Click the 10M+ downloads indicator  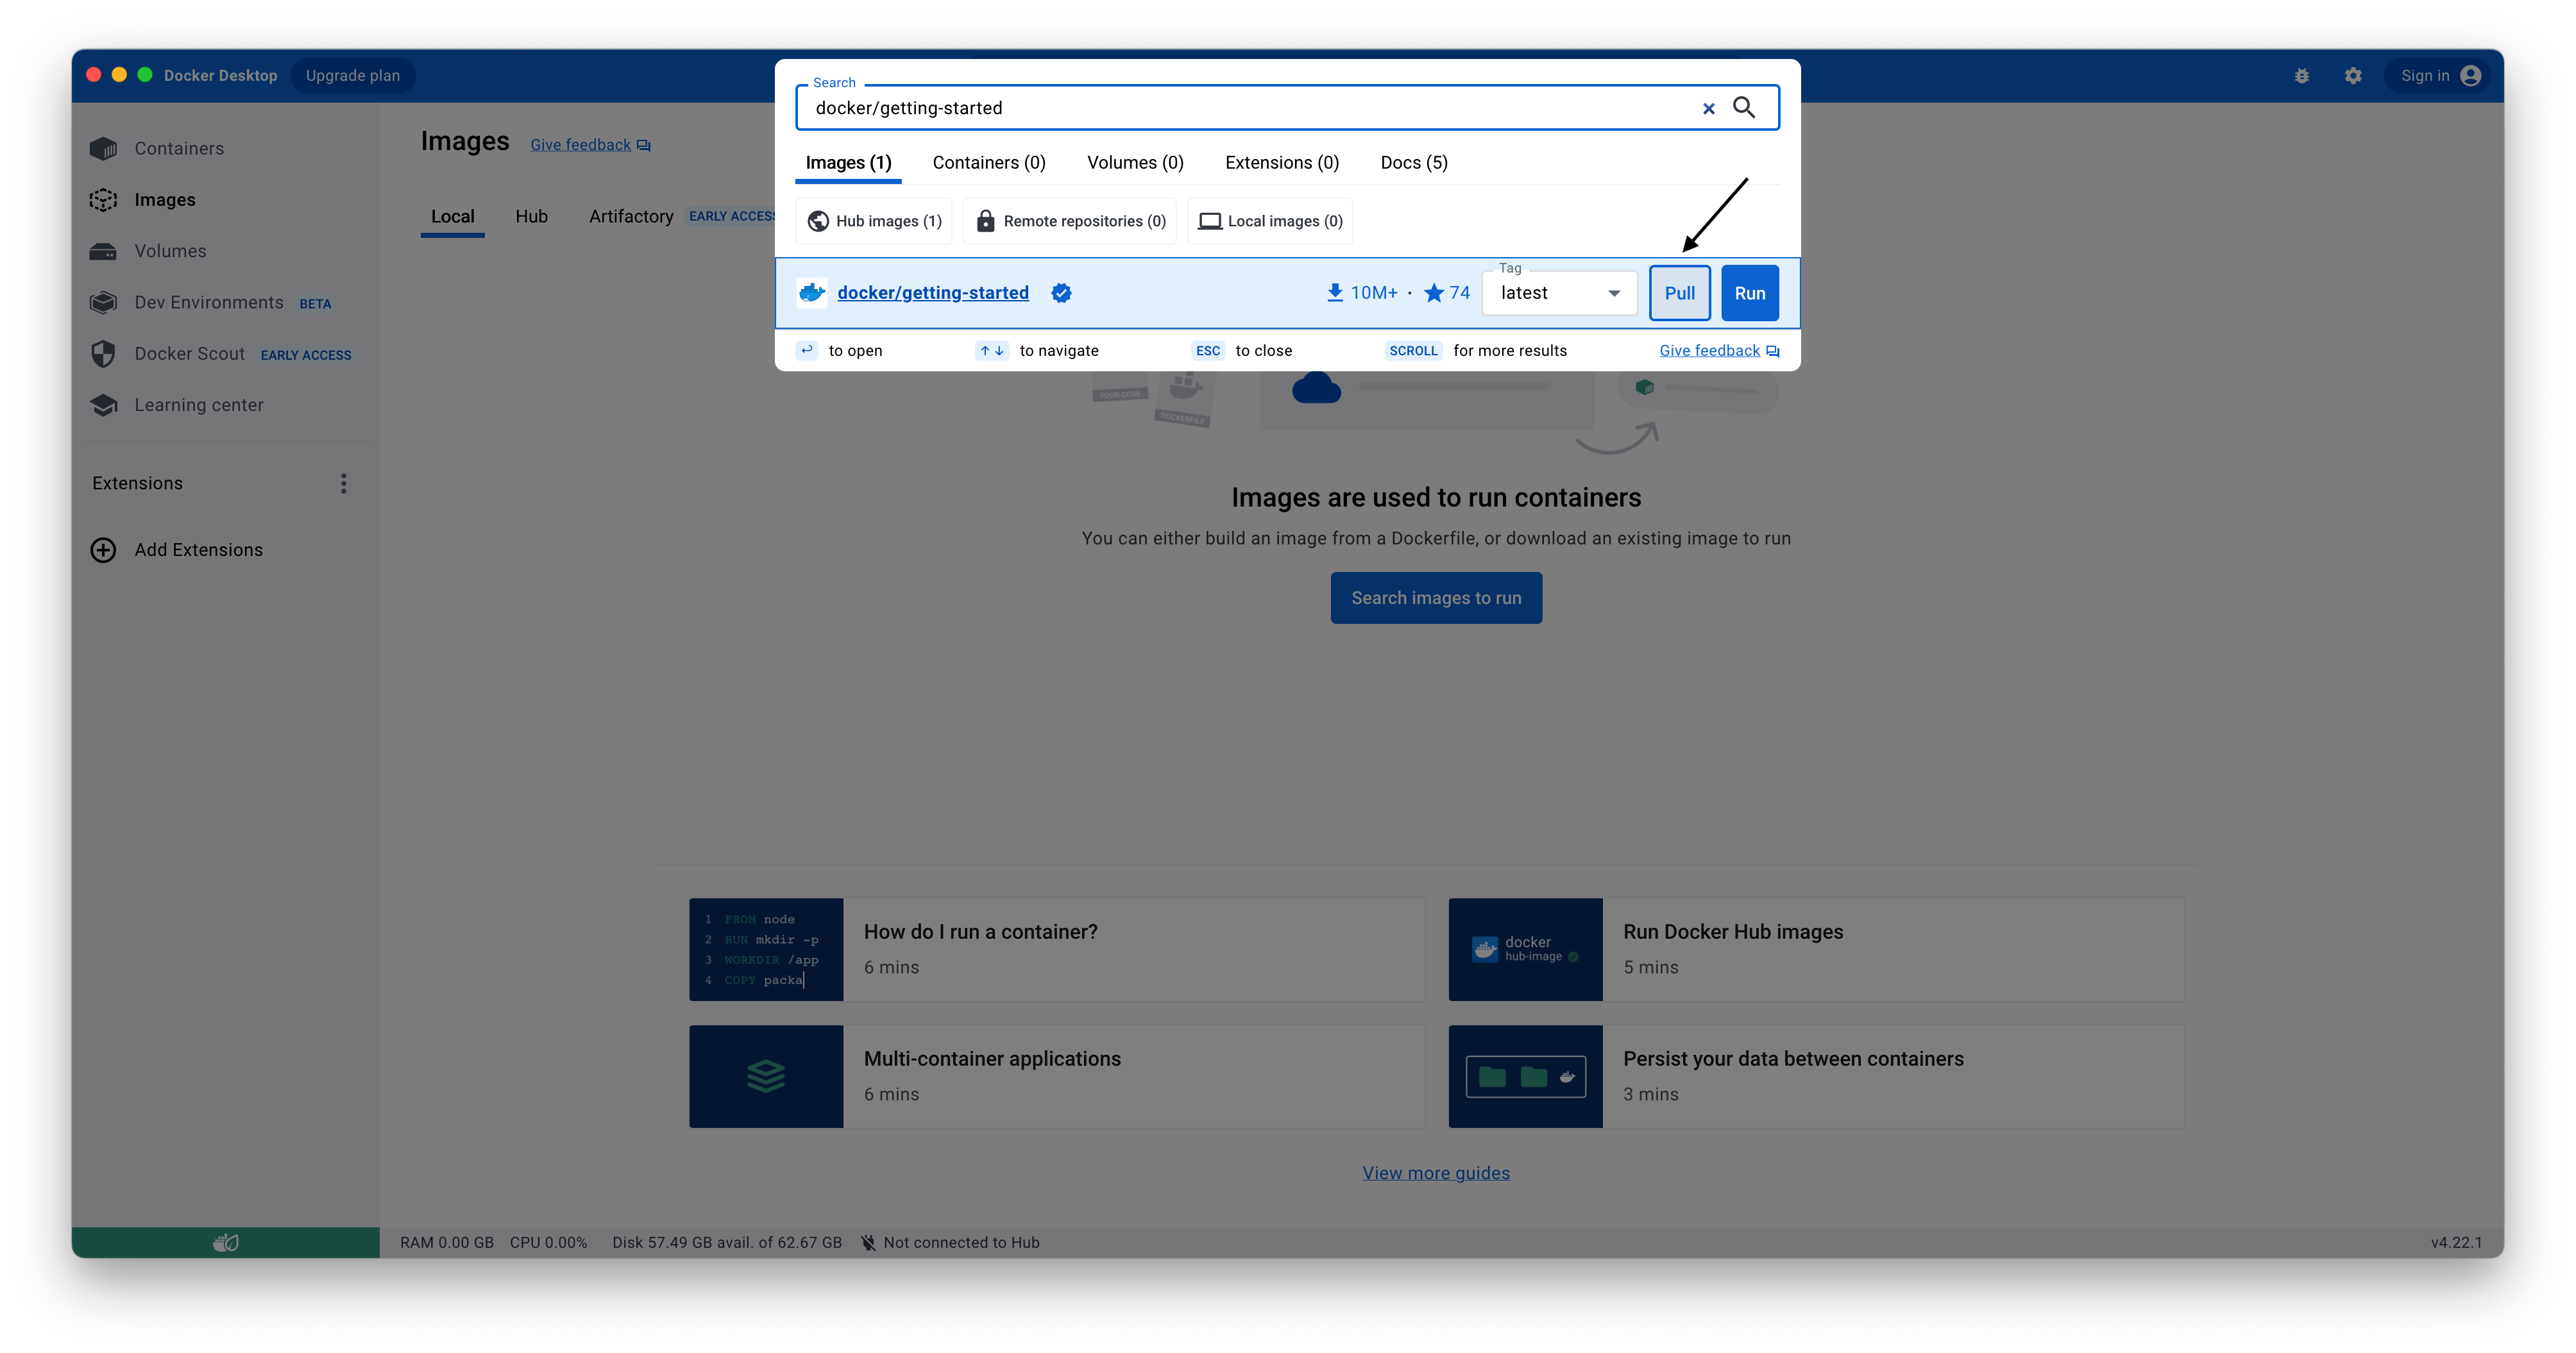[1362, 293]
